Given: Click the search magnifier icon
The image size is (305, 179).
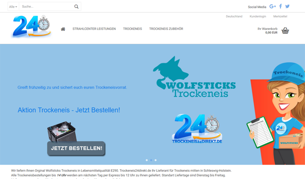Looking at the screenshot, I should pos(76,7).
